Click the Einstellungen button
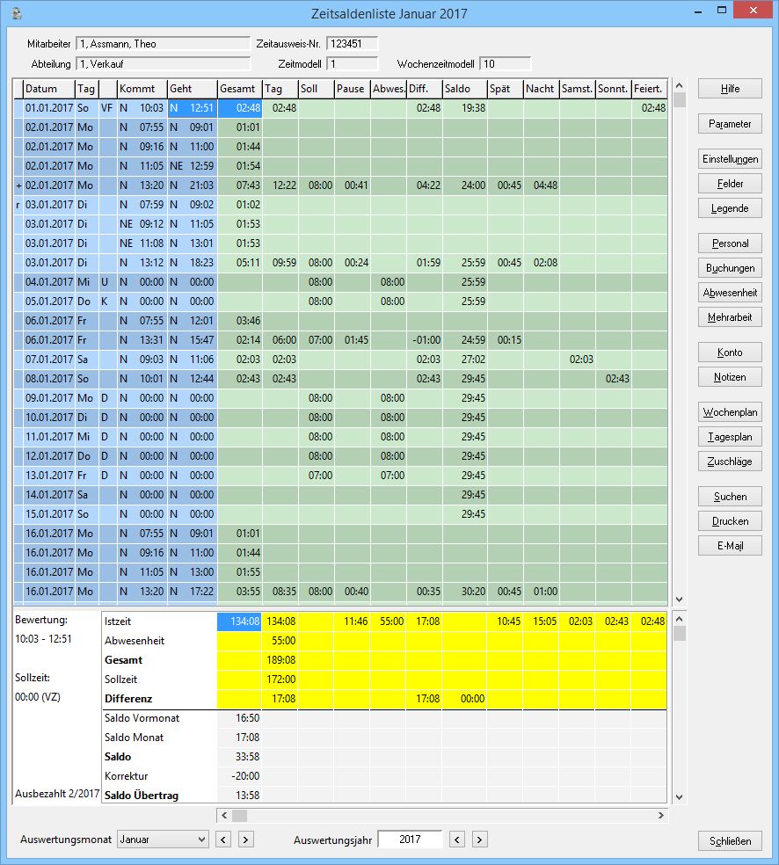The height and width of the screenshot is (865, 779). tap(730, 159)
